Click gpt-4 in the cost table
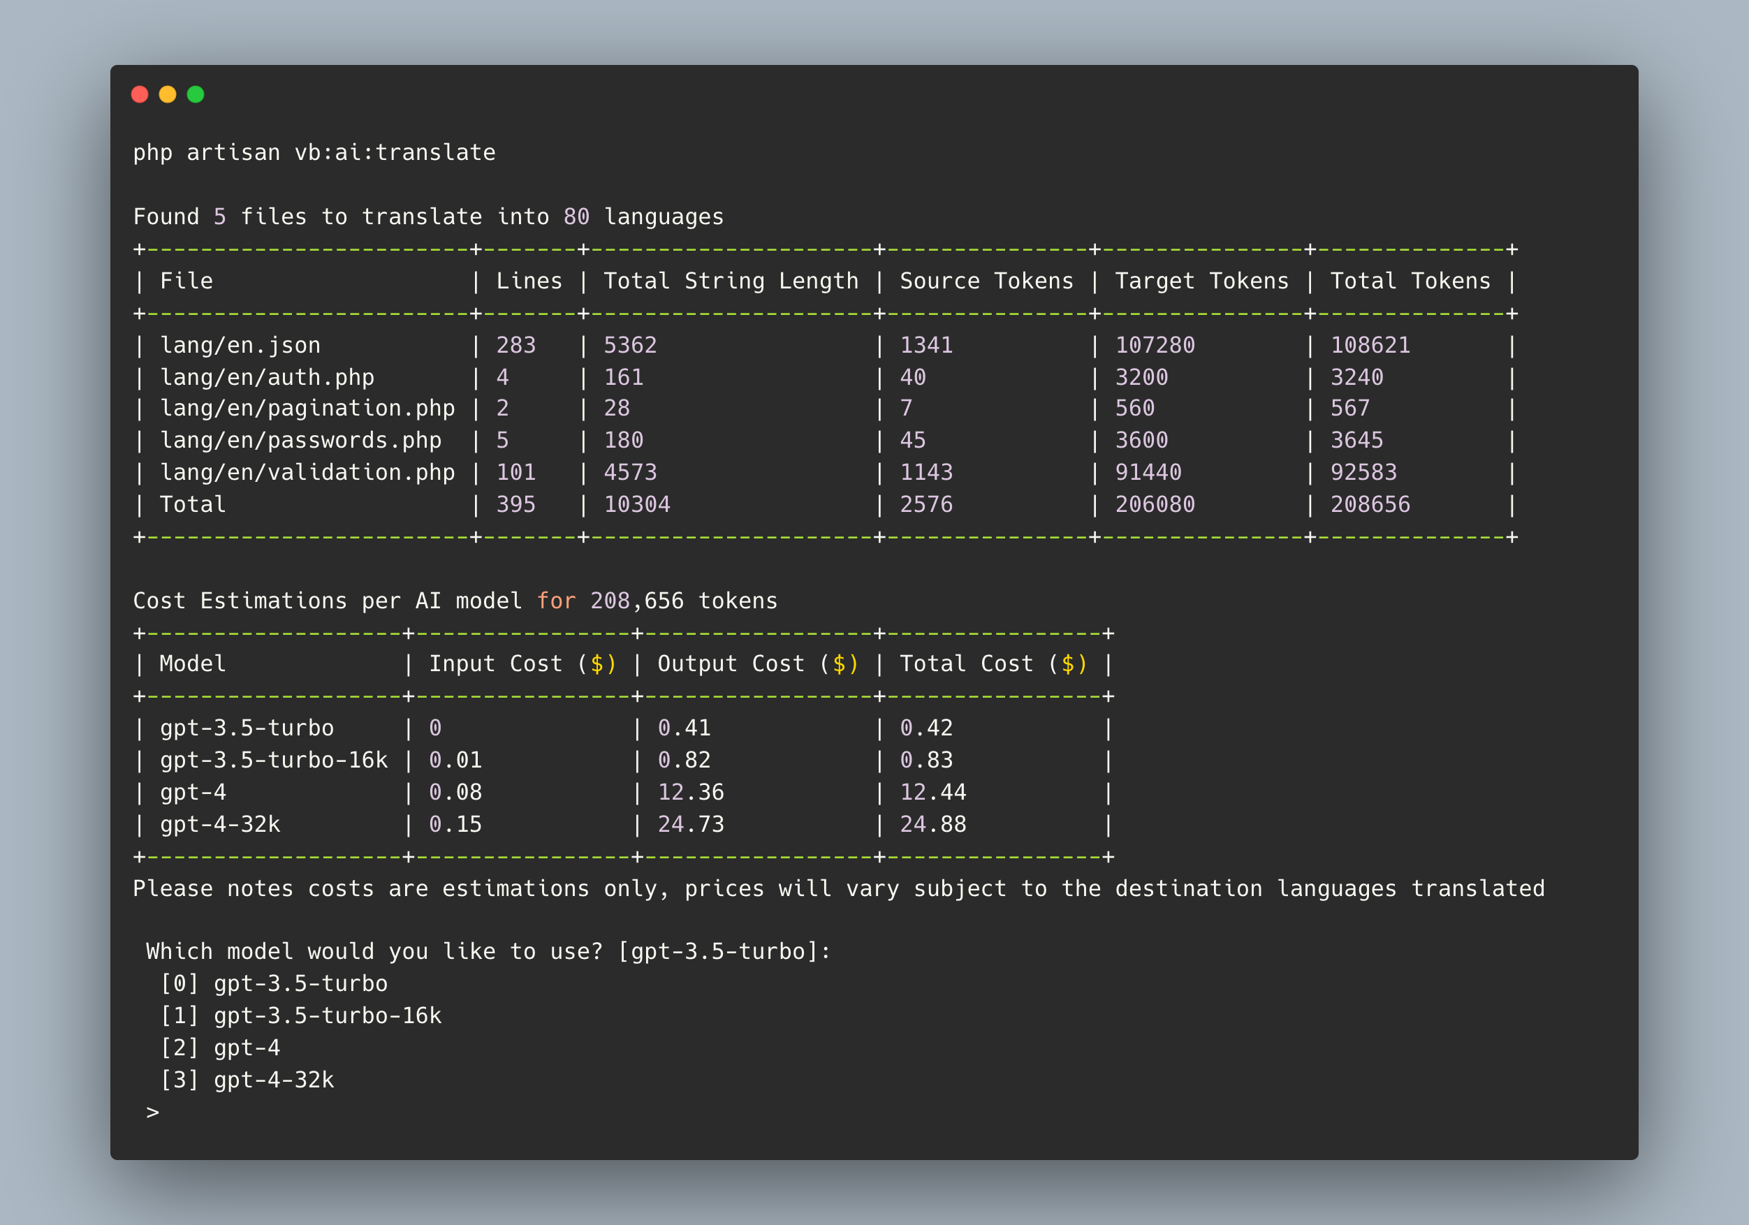Image resolution: width=1749 pixels, height=1225 pixels. tap(193, 793)
